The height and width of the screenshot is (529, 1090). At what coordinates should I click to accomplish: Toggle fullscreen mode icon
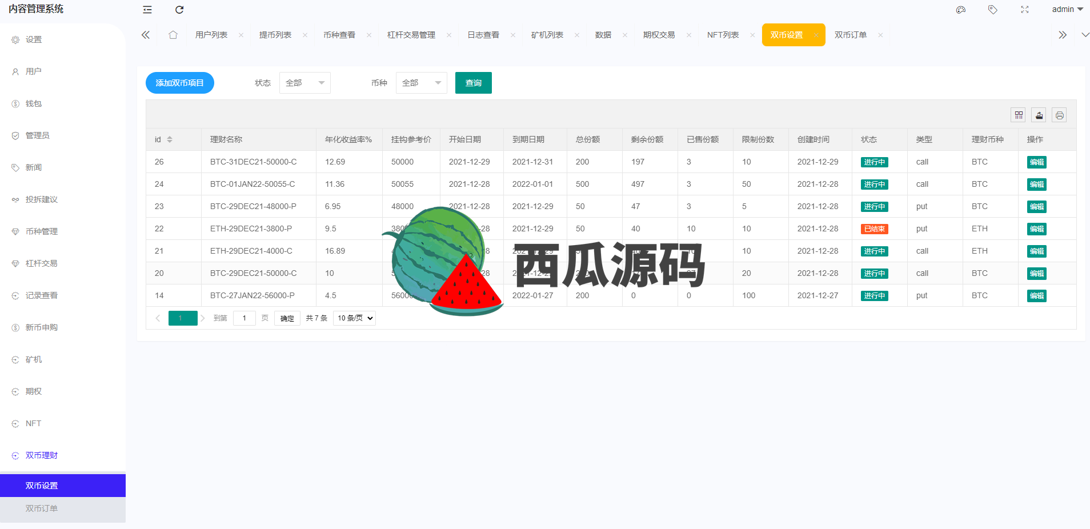tap(1025, 10)
